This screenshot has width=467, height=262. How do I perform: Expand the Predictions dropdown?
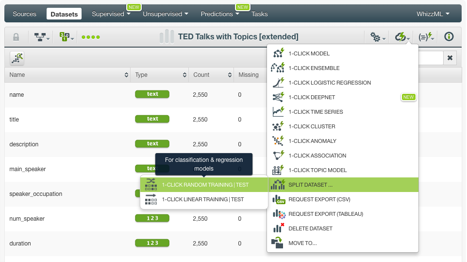click(x=220, y=14)
